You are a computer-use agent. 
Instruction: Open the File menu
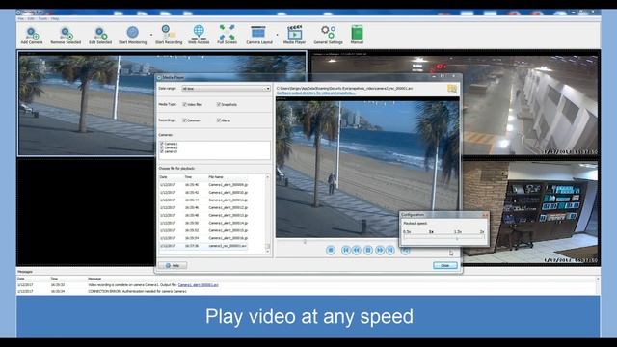coord(21,18)
